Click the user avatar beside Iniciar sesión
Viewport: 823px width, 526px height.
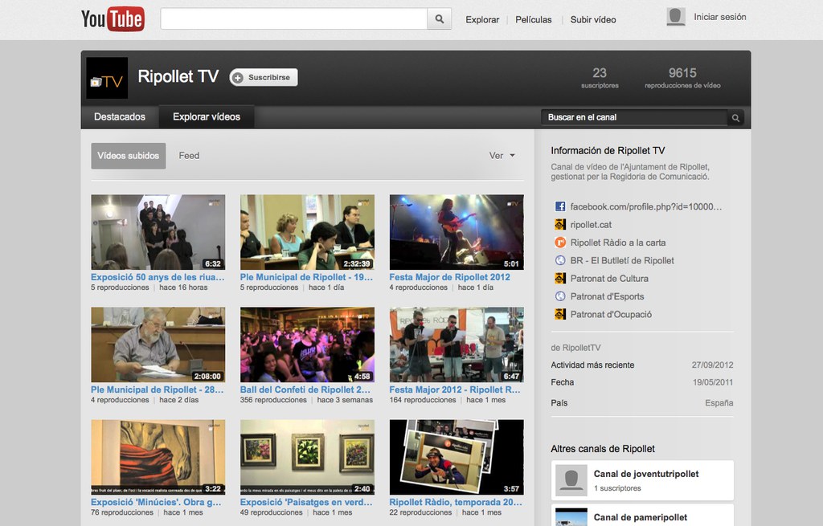676,17
